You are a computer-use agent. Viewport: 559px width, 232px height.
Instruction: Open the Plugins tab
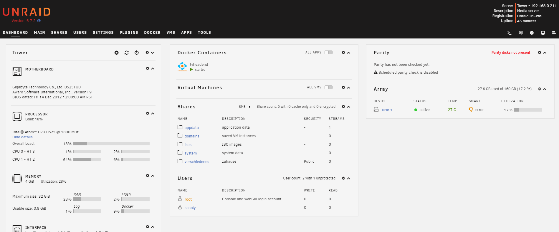click(129, 33)
